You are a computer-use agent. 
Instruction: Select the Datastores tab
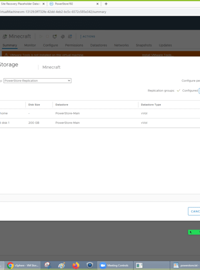coord(99,45)
